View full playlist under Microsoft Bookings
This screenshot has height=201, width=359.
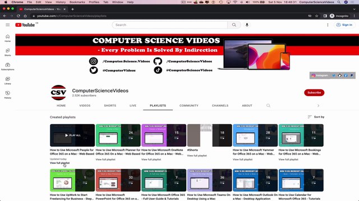[x=288, y=160]
